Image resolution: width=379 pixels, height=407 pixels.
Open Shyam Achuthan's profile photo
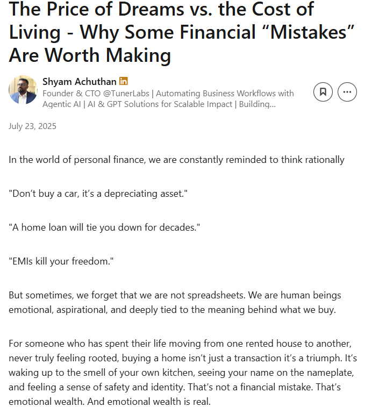(x=23, y=90)
